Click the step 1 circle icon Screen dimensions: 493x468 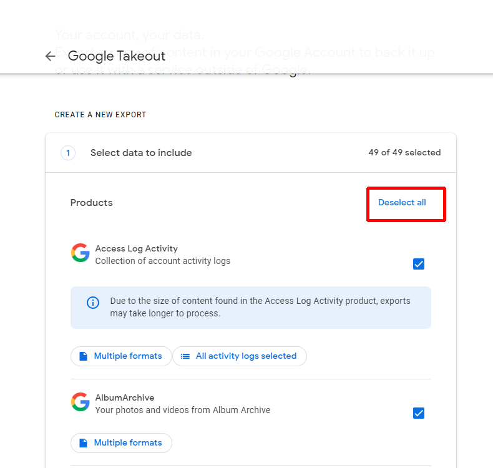point(68,153)
